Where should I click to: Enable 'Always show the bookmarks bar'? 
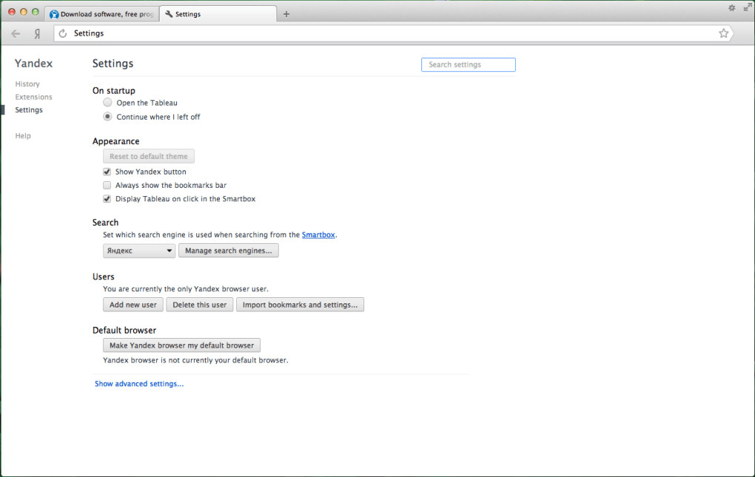[107, 186]
